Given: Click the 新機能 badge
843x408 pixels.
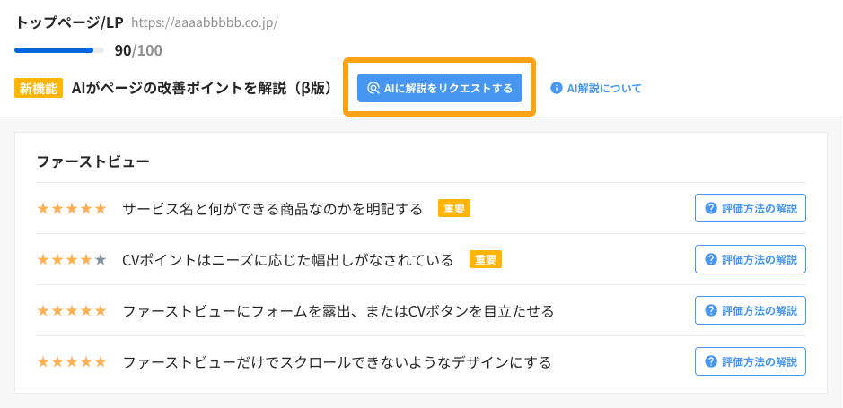Looking at the screenshot, I should click(x=39, y=89).
